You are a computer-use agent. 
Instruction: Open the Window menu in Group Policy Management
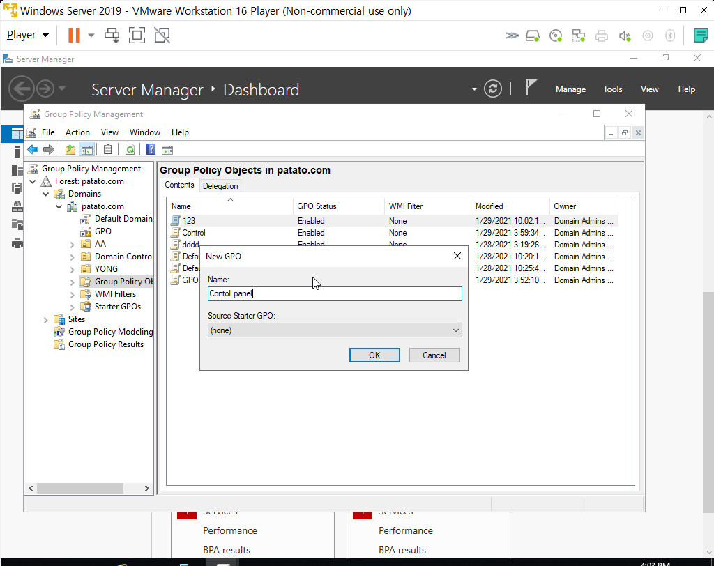tap(145, 132)
